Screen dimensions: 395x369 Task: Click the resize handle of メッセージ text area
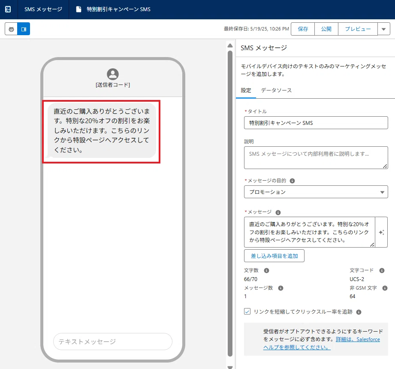tap(372, 245)
